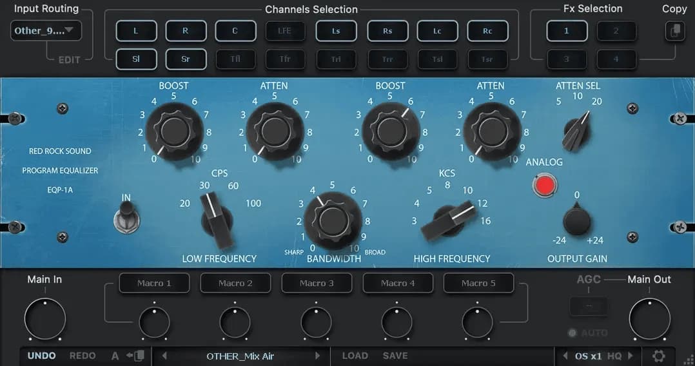Viewport: 695px width, 366px height.
Task: Increase oversampling with the right arrow after HQ
Action: coord(631,356)
